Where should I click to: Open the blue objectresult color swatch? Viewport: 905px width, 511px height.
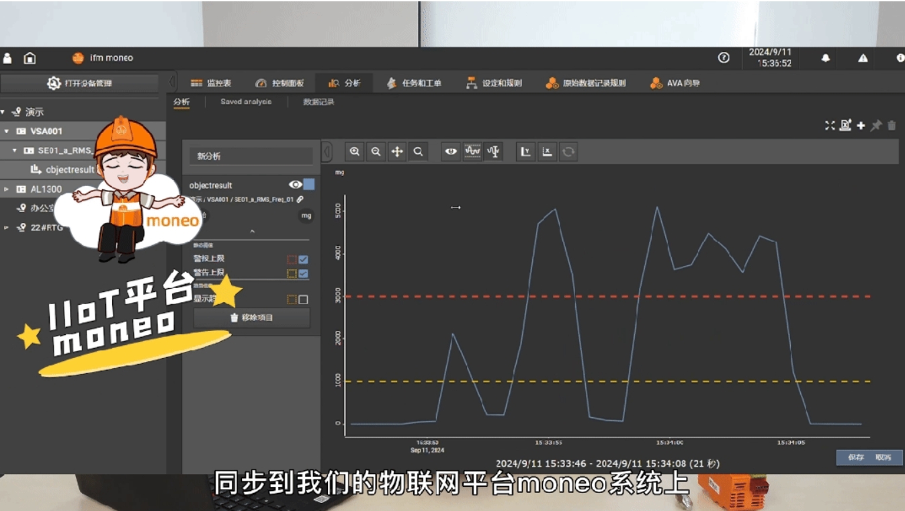[x=309, y=185]
